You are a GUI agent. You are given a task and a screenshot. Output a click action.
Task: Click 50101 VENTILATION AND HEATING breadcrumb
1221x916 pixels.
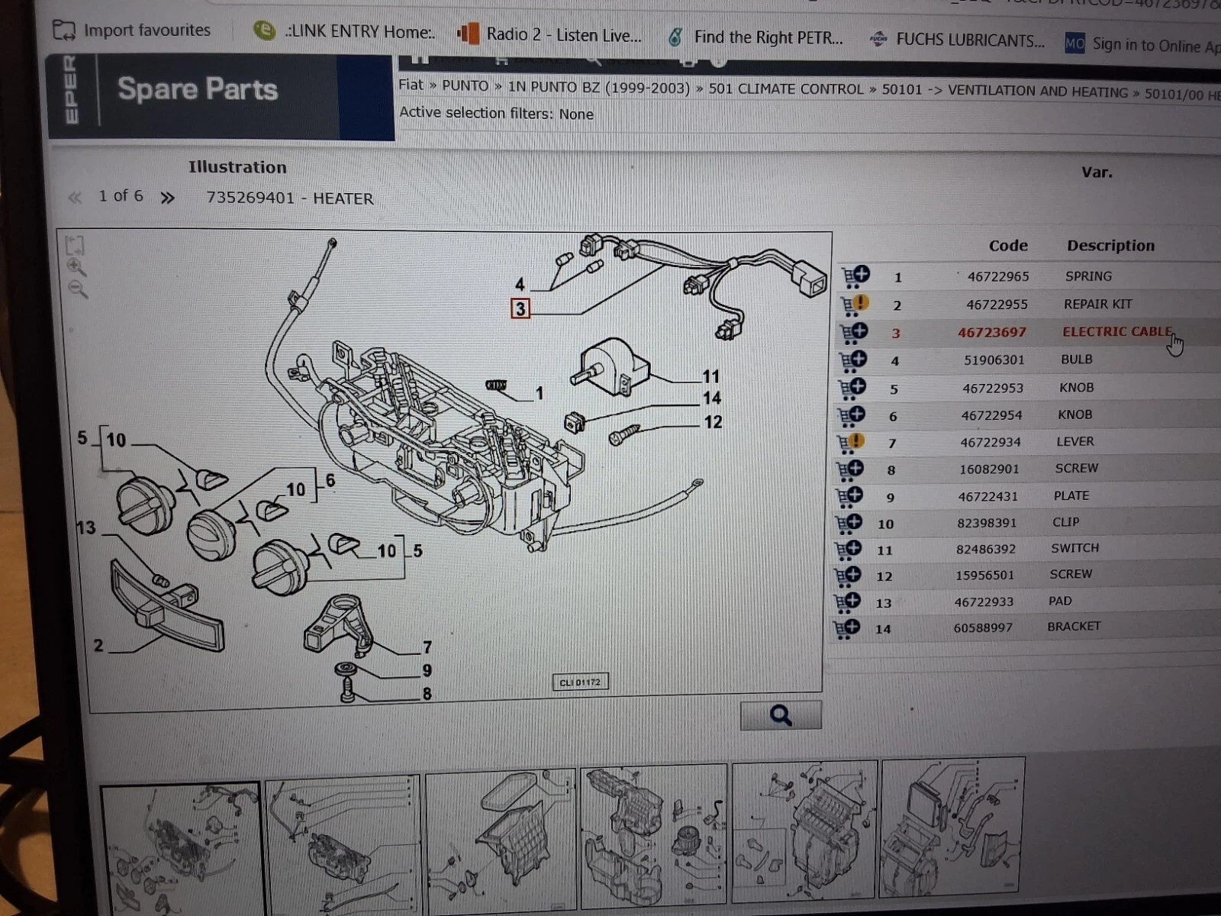pyautogui.click(x=1005, y=92)
